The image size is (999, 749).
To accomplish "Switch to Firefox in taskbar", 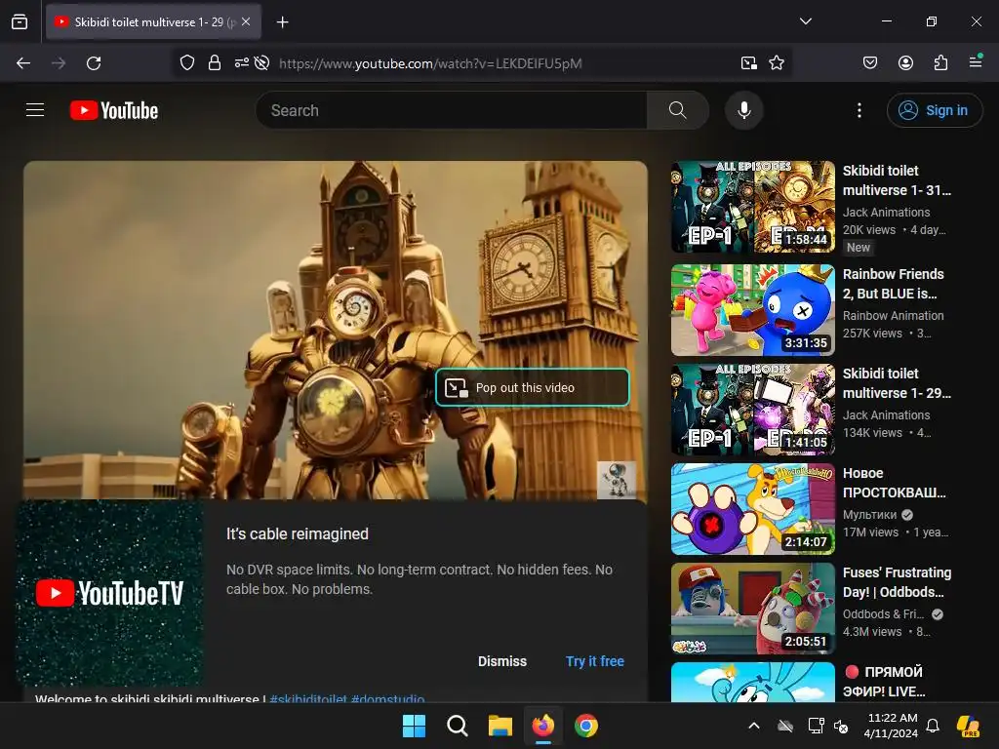I will tap(542, 726).
